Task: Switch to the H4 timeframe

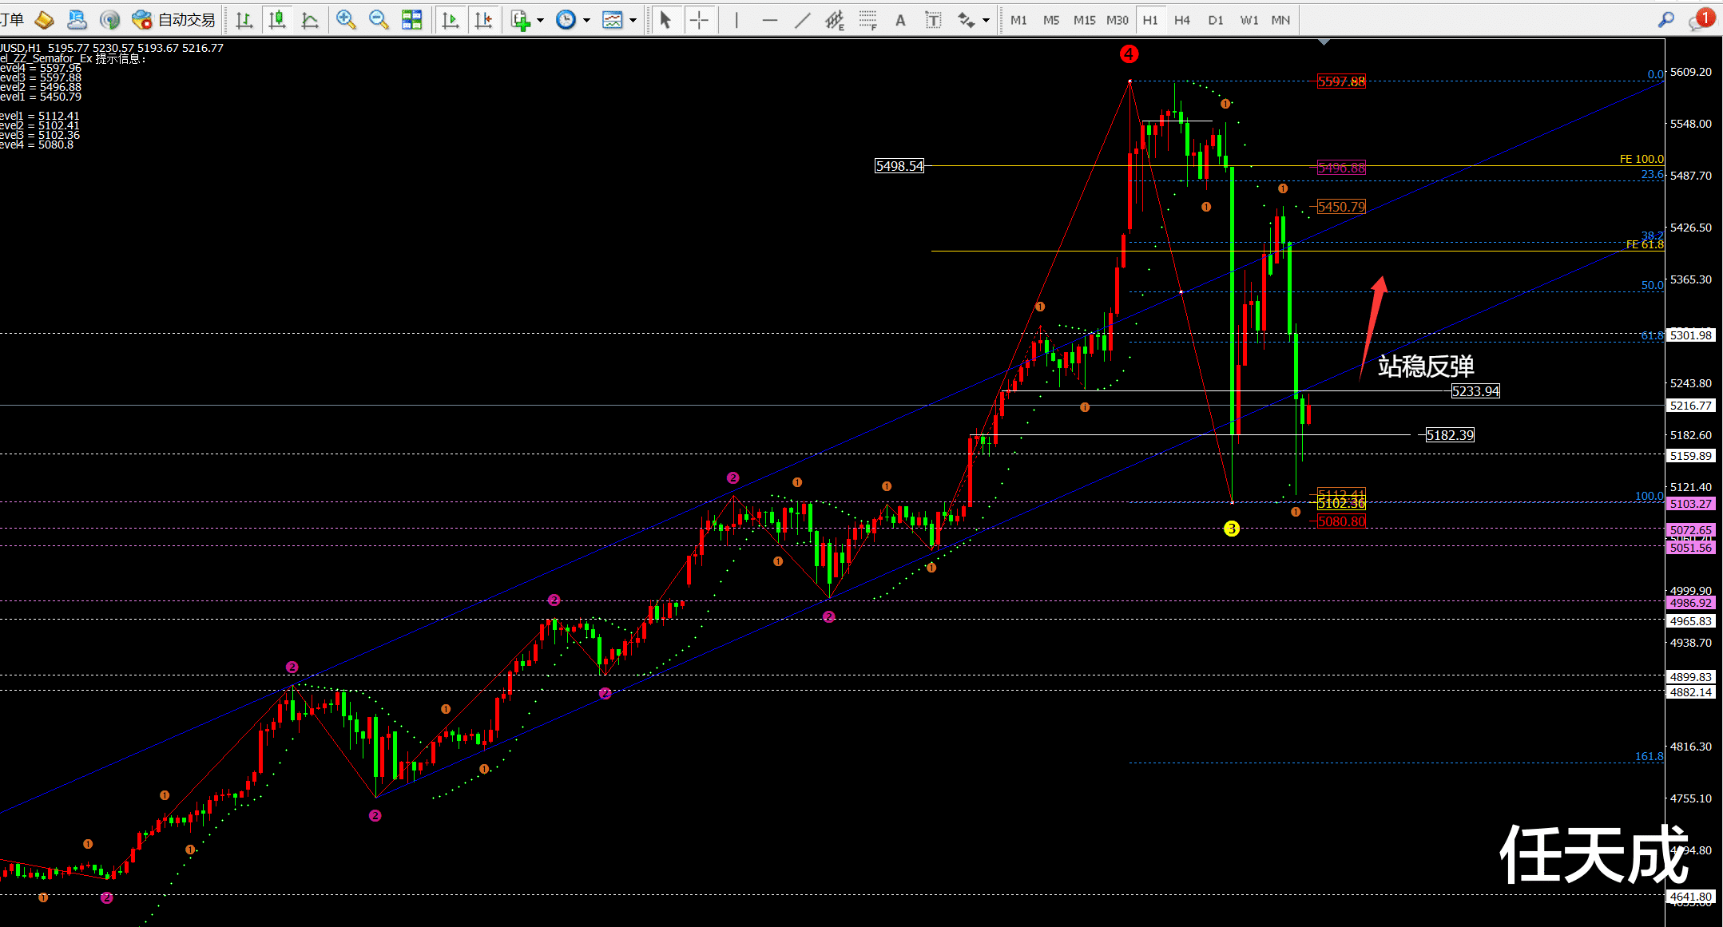Action: (x=1182, y=20)
